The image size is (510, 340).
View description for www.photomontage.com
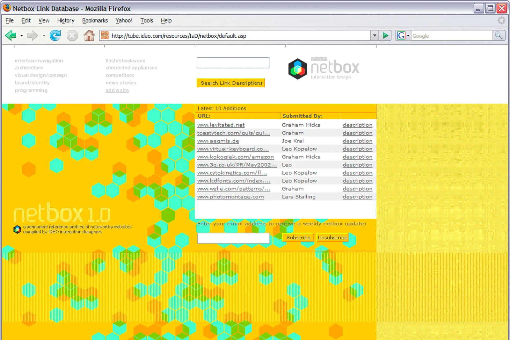pos(357,197)
